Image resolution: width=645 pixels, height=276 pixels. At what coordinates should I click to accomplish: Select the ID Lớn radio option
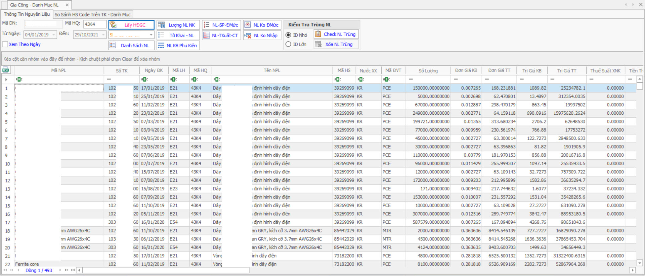point(288,44)
